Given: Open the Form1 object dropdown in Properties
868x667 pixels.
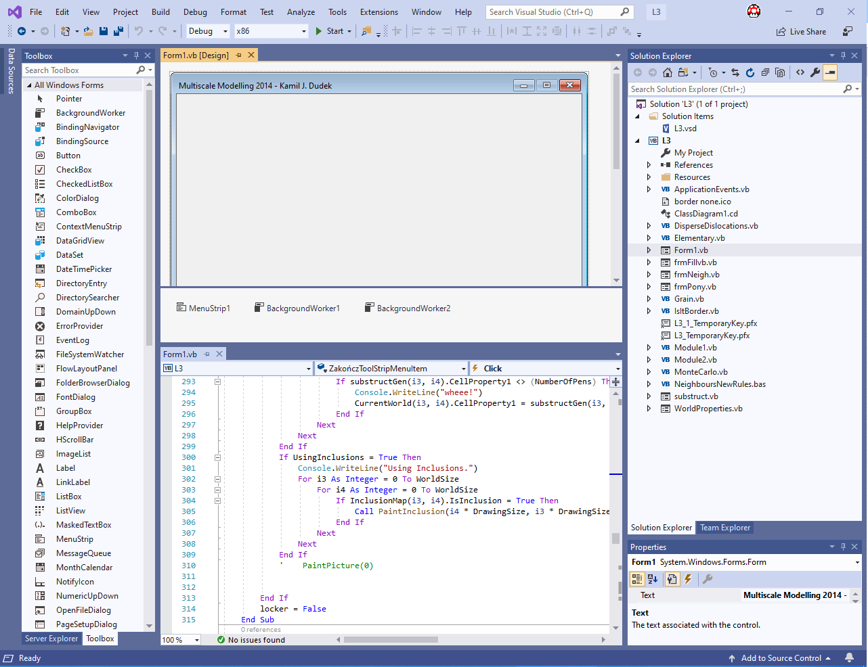Looking at the screenshot, I should click(858, 562).
